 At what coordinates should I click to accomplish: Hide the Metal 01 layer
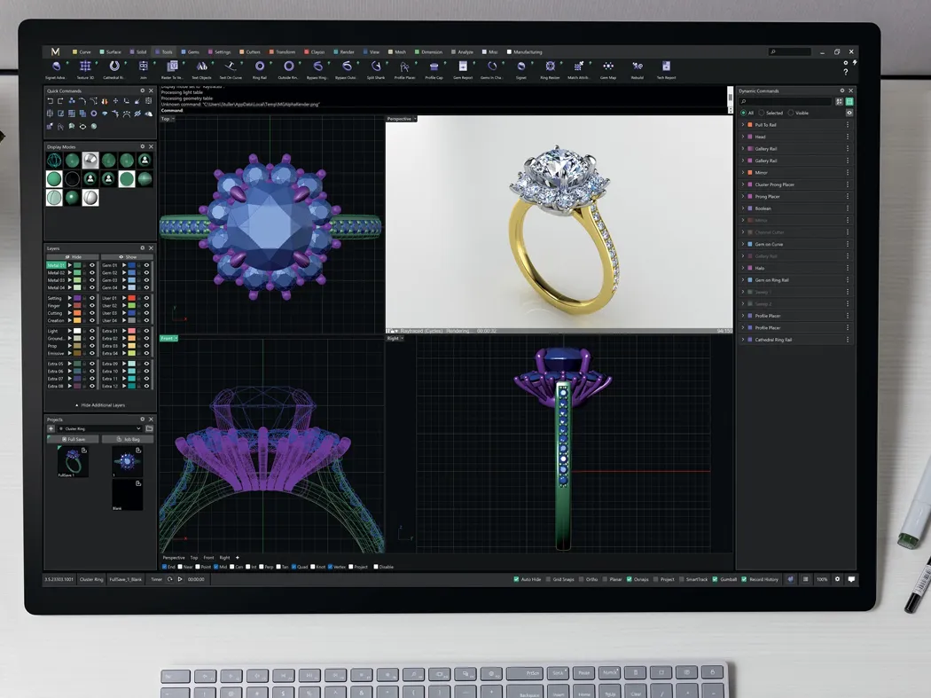tap(91, 265)
